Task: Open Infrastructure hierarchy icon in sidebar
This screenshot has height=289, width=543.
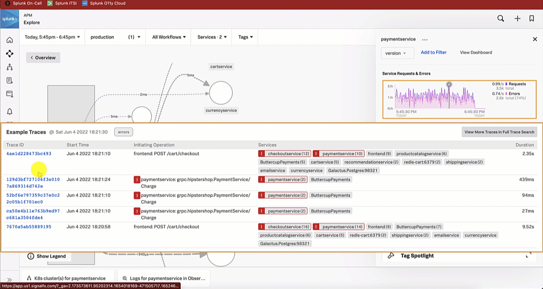Action: [10, 67]
